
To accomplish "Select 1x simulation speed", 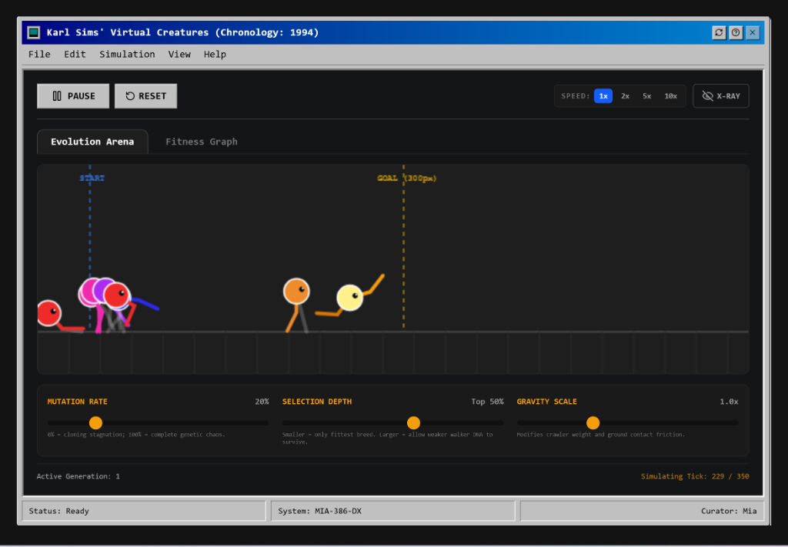I will (x=603, y=96).
